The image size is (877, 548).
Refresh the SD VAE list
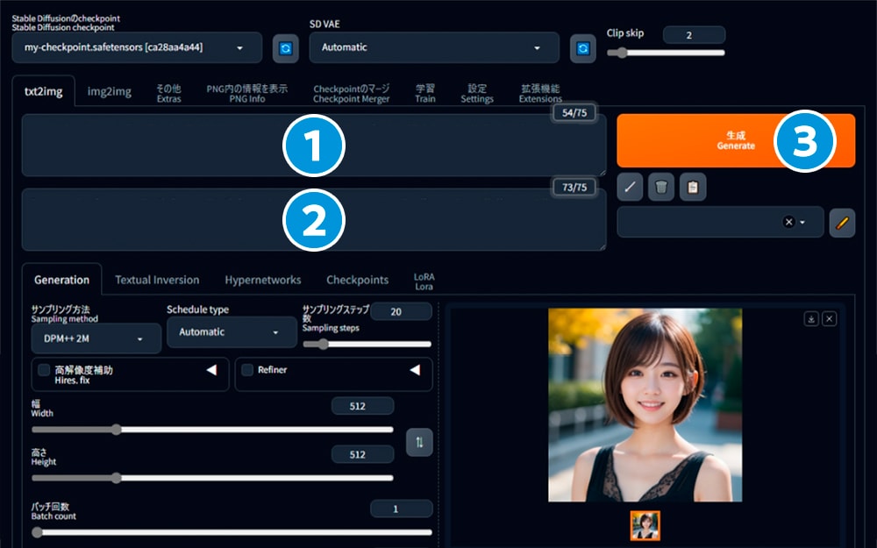[x=581, y=48]
